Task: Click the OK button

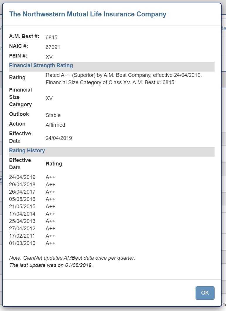Action: 205,293
